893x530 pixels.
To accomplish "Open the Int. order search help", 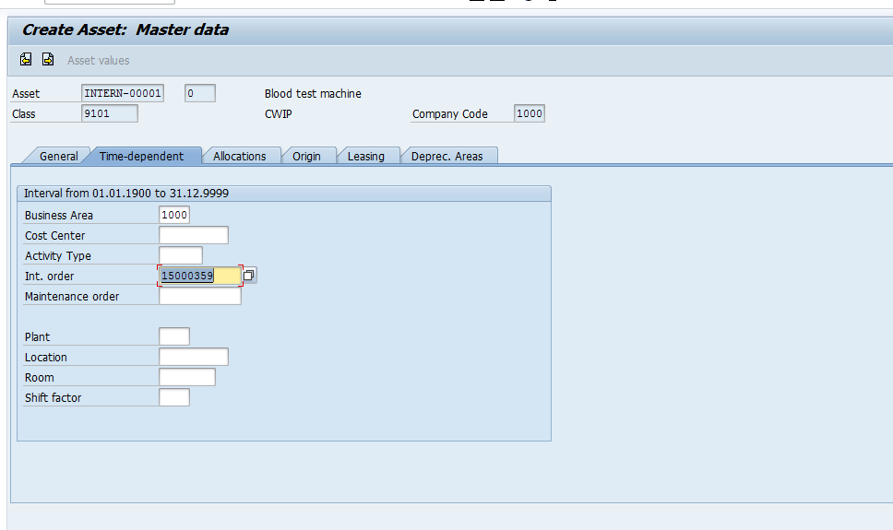I will 249,276.
